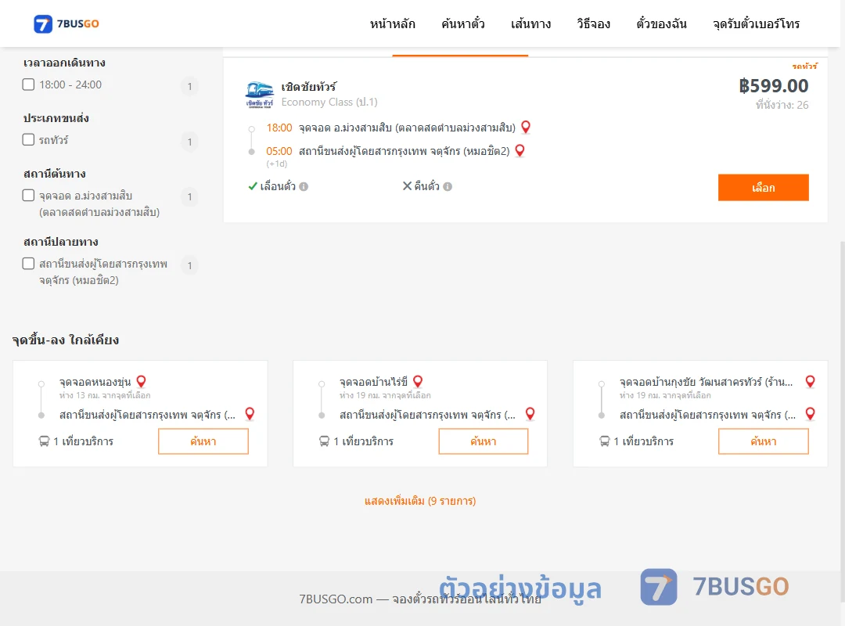
Task: Click ค้นหา in จุดจอดบ้านไร่ขี card
Action: 484,441
